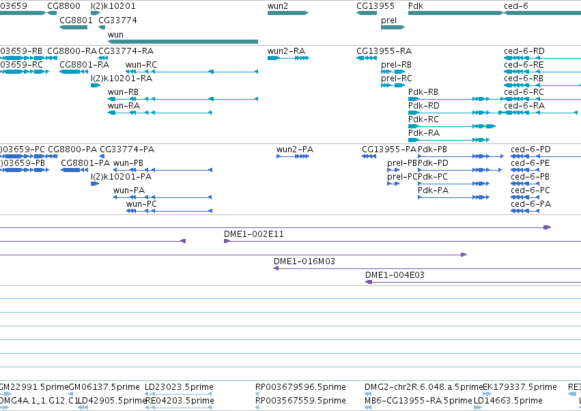
Task: Select the CG13955-PA protein feature
Action: 369,156
